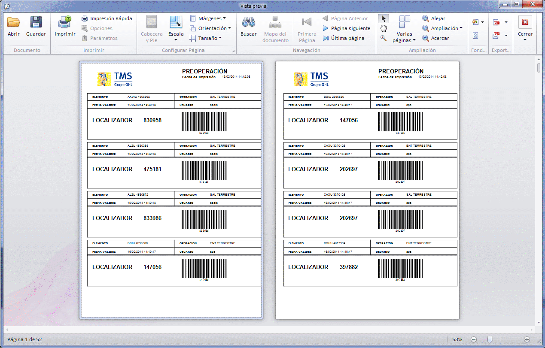Image resolution: width=545 pixels, height=348 pixels.
Task: Open the Parámetros command
Action: pos(100,38)
